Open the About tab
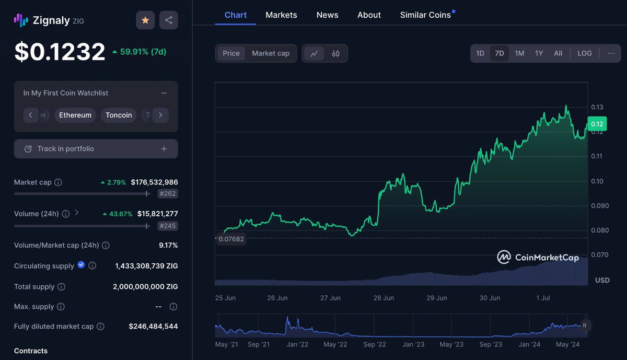627x360 pixels. coord(369,15)
